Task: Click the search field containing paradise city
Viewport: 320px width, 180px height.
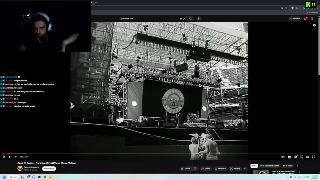Action: [x=149, y=18]
